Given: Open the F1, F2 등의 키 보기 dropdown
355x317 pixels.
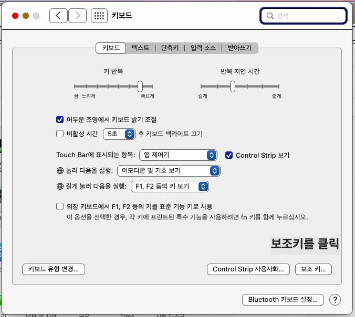Looking at the screenshot, I should pos(170,187).
